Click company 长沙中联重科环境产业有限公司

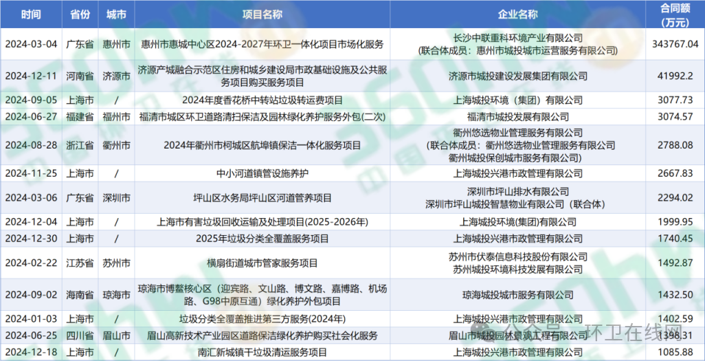[x=518, y=38]
